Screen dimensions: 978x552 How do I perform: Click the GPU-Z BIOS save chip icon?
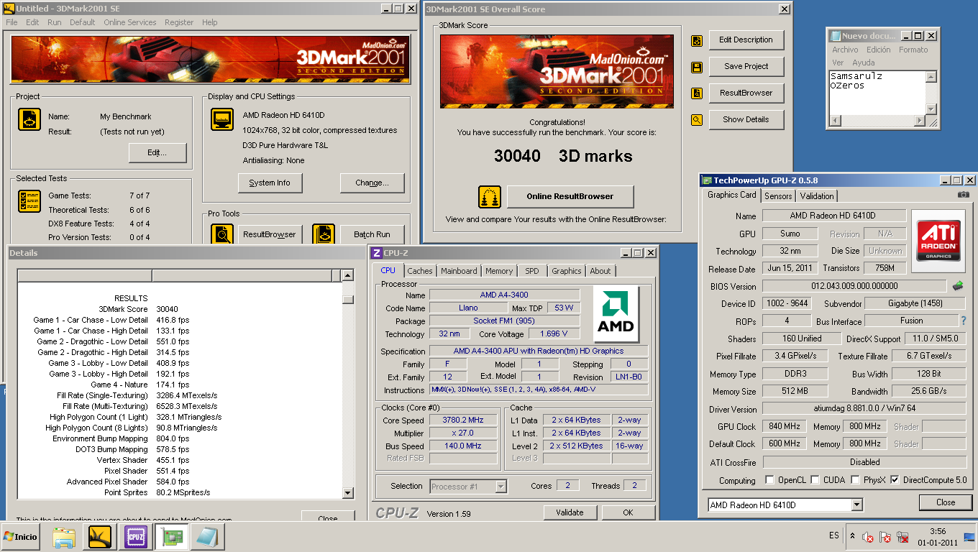[958, 286]
